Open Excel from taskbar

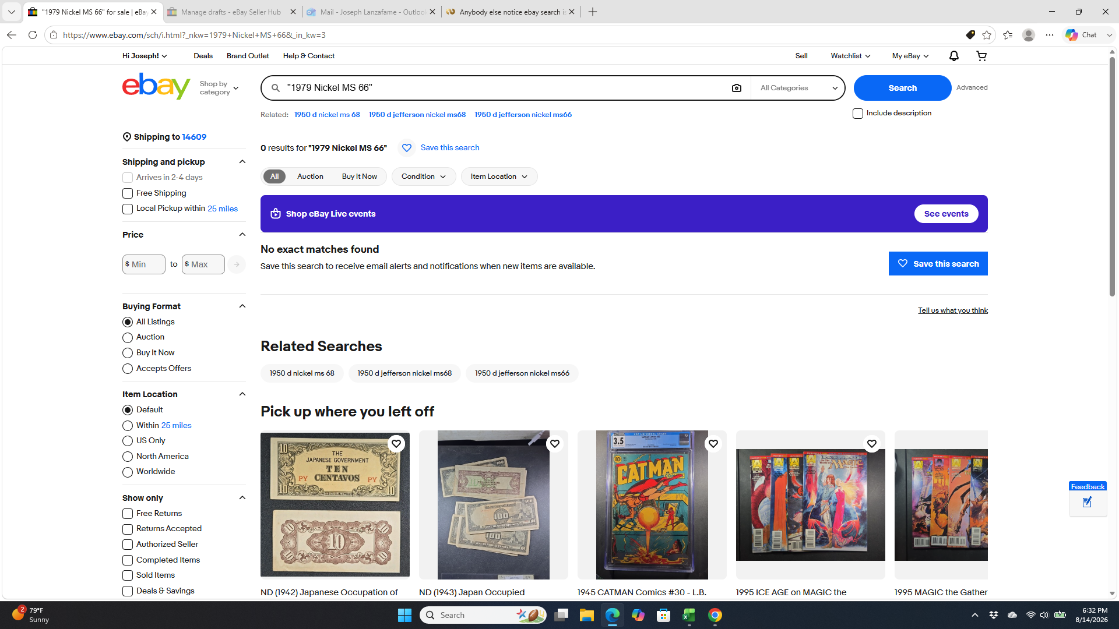689,615
